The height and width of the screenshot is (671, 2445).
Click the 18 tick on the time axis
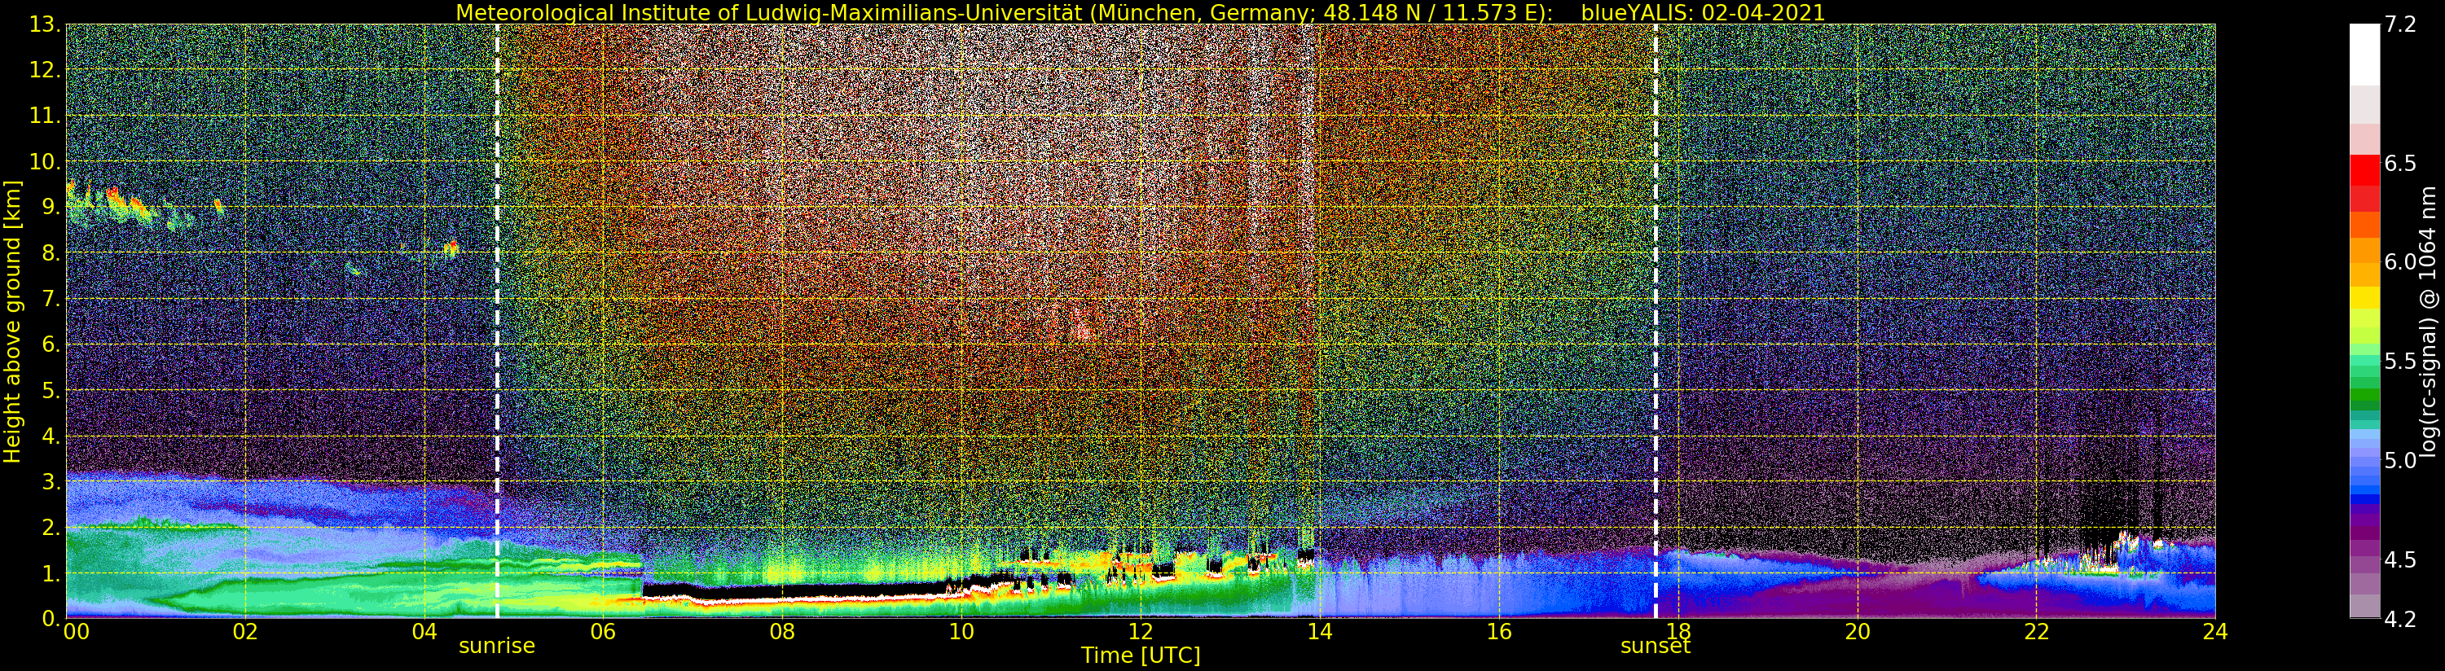click(x=1678, y=631)
